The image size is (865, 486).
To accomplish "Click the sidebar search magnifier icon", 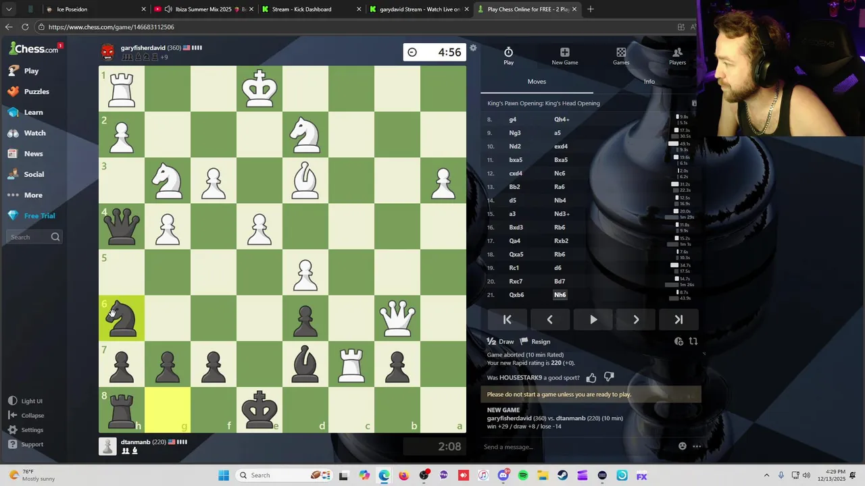I will pos(55,237).
